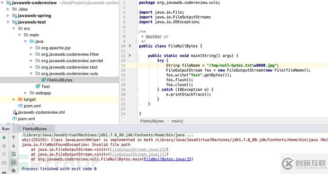Open the FileOutputStream.java:171 stack trace link
Image resolution: width=328 pixels, height=174 pixels.
[138, 154]
